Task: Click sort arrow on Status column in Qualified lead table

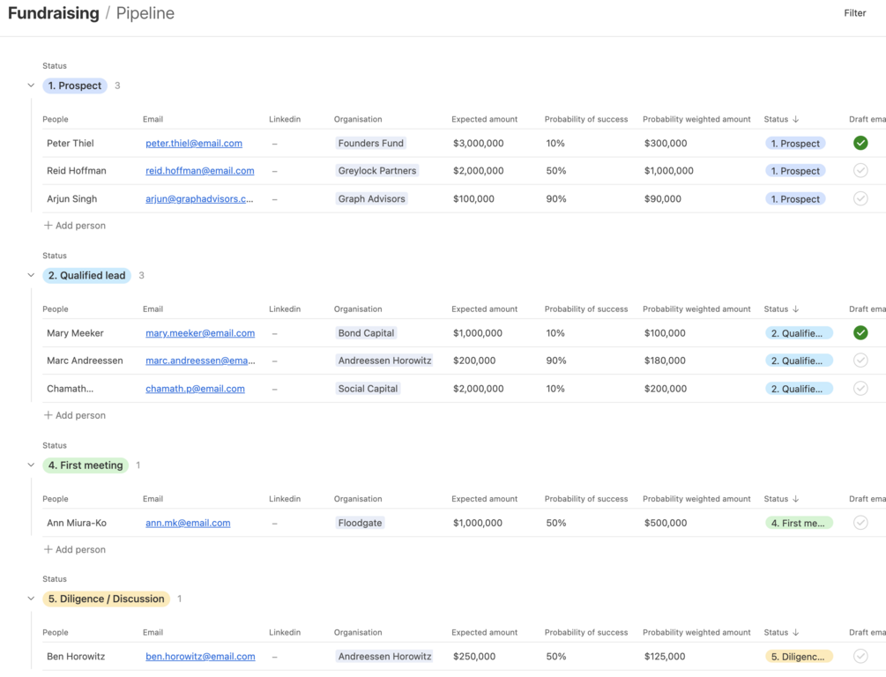Action: (796, 309)
